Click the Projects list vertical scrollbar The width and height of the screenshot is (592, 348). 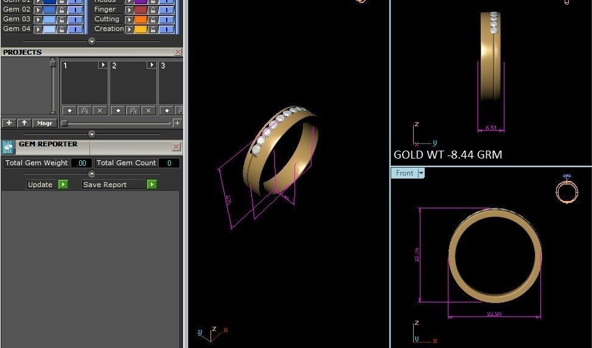coord(53,86)
